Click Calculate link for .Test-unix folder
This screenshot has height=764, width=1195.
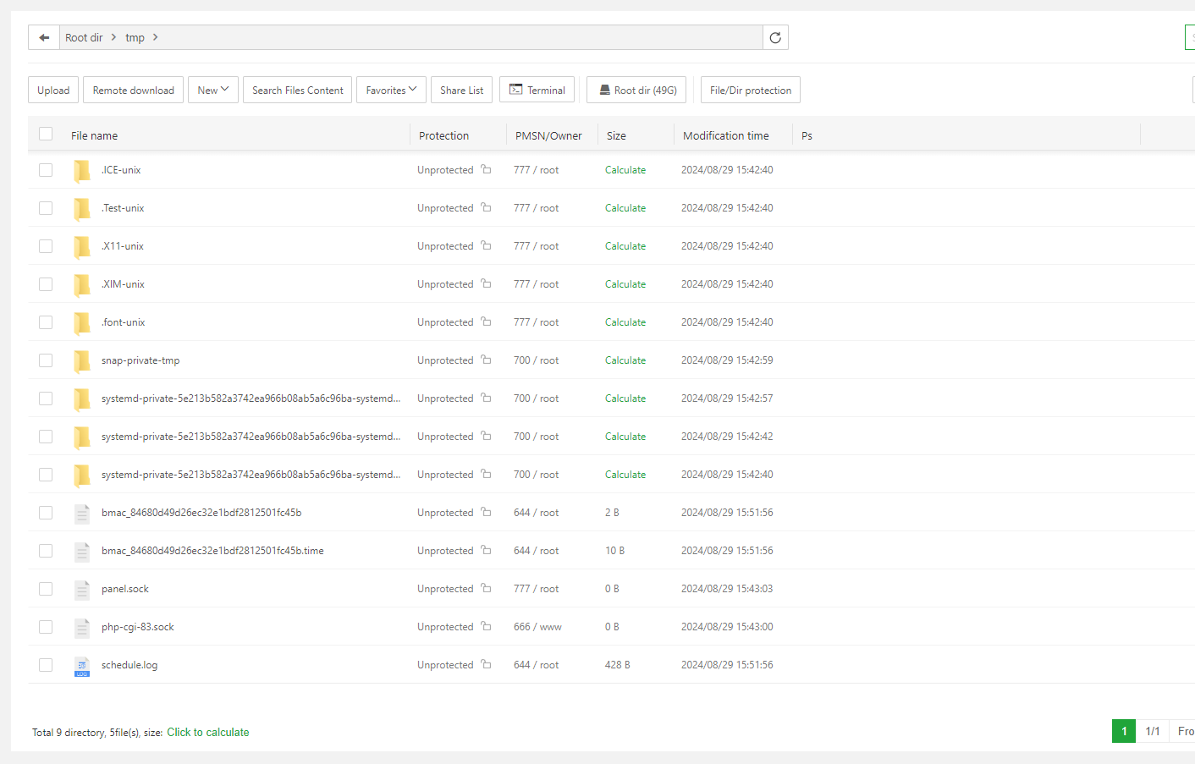625,208
